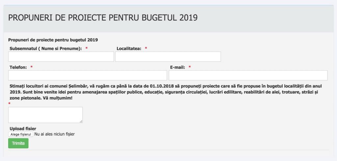Click the large PROPUNERI DE PROIECTE heading
The image size is (337, 161).
(103, 18)
